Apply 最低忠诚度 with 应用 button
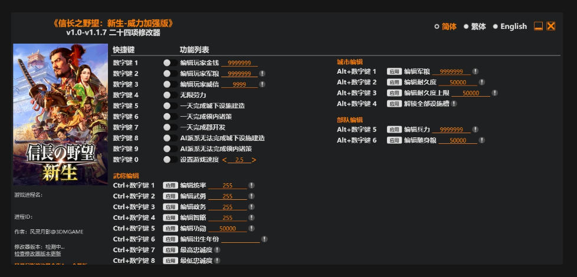Screen dimensions: 577x277 [171, 260]
